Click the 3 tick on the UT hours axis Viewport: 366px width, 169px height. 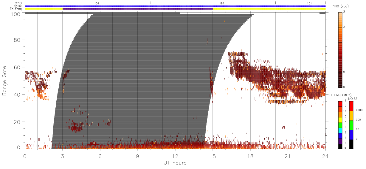click(x=63, y=156)
